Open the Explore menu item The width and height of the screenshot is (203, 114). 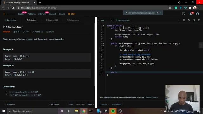coord(21,14)
